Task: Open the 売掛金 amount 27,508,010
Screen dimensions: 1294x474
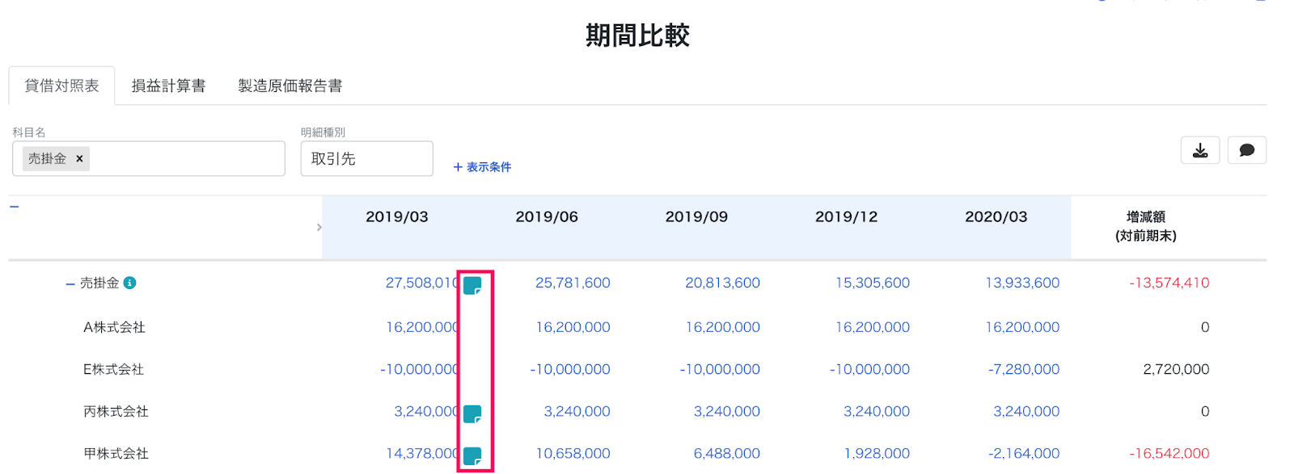Action: pyautogui.click(x=422, y=283)
